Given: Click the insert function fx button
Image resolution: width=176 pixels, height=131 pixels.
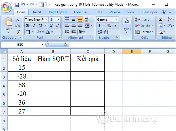Looking at the screenshot, I should pyautogui.click(x=66, y=44).
